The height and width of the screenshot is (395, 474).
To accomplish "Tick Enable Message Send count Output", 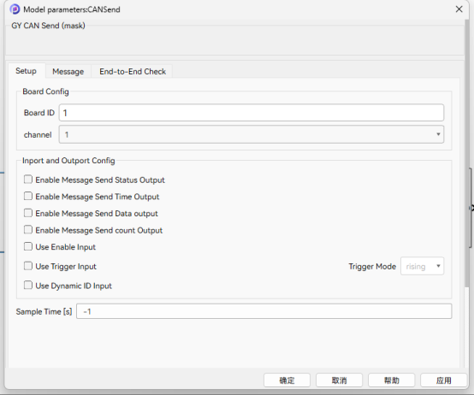I will (x=28, y=230).
